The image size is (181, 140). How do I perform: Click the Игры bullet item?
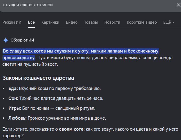(x=52, y=108)
